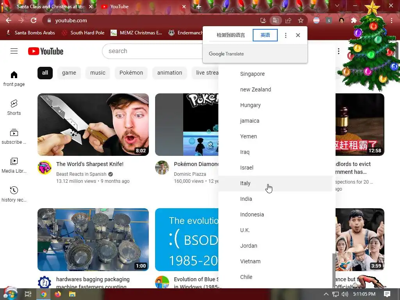Image resolution: width=400 pixels, height=300 pixels.
Task: Open history records from the sidebar
Action: (x=14, y=195)
